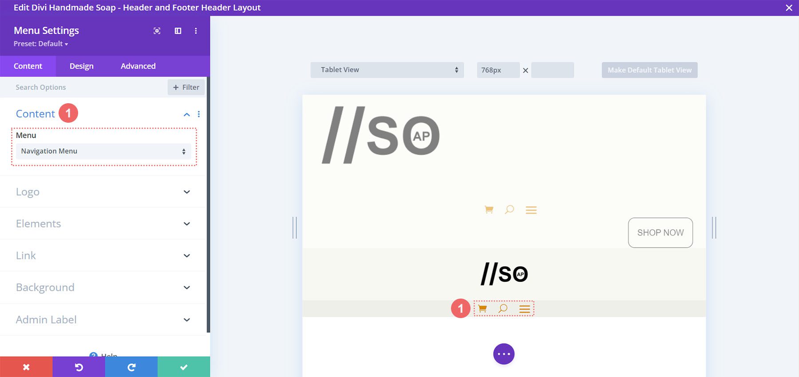Open the Tablet View dropdown
The width and height of the screenshot is (799, 377).
(x=387, y=70)
